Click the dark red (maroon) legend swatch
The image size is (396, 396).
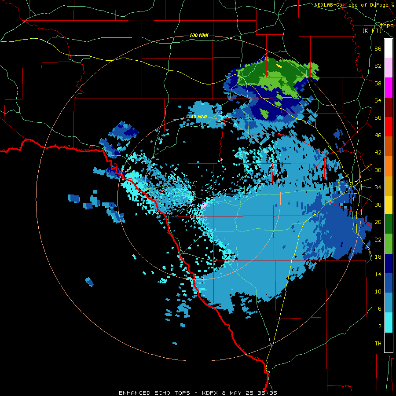(x=389, y=107)
